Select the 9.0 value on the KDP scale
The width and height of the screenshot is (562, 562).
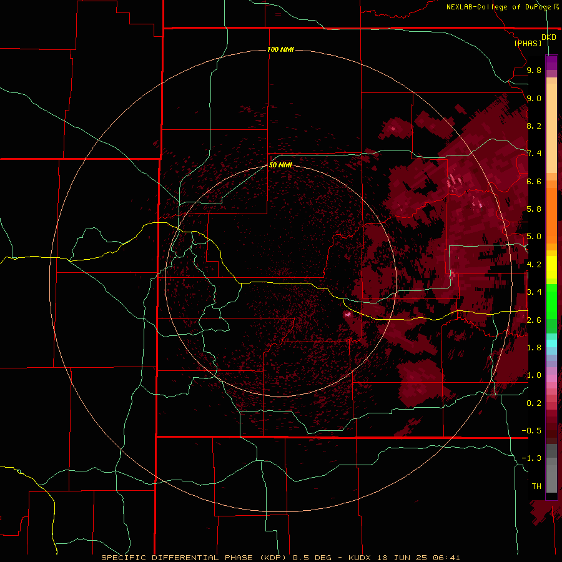click(x=534, y=98)
